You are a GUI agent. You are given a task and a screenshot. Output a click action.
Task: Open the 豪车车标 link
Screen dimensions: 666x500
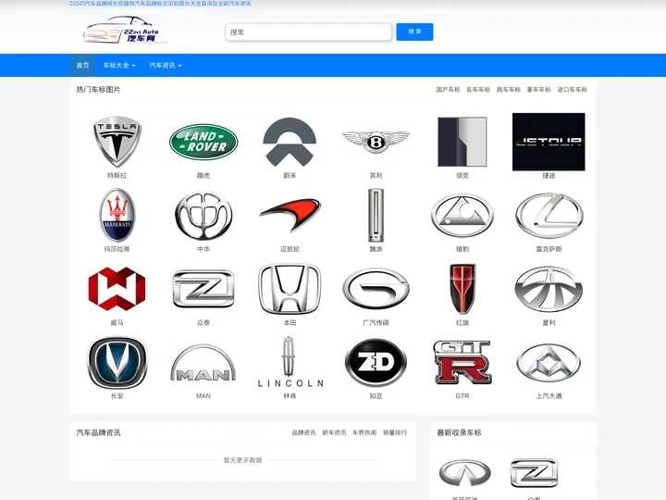coord(538,90)
